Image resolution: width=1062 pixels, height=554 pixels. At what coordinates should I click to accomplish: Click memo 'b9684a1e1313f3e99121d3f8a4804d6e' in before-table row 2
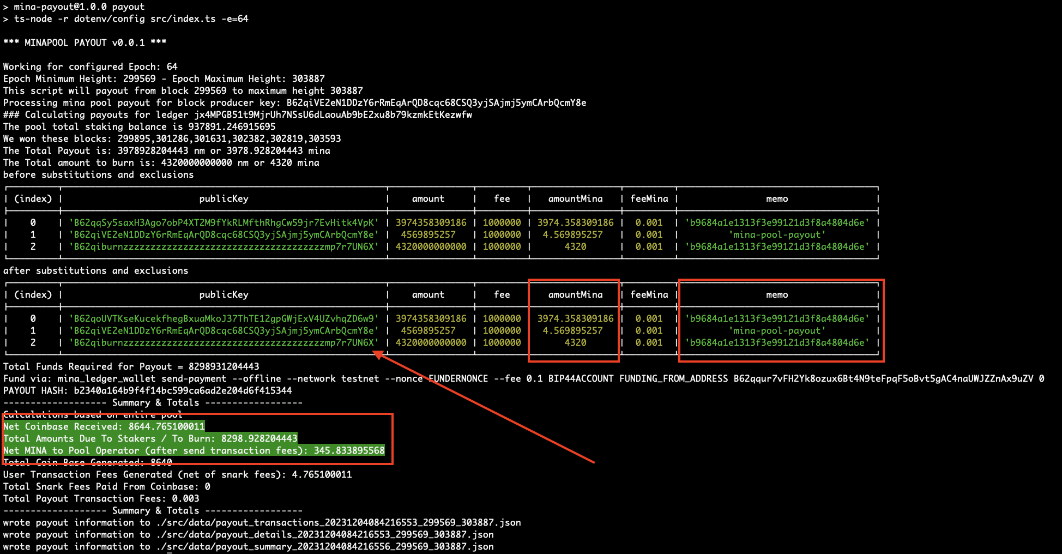[777, 246]
